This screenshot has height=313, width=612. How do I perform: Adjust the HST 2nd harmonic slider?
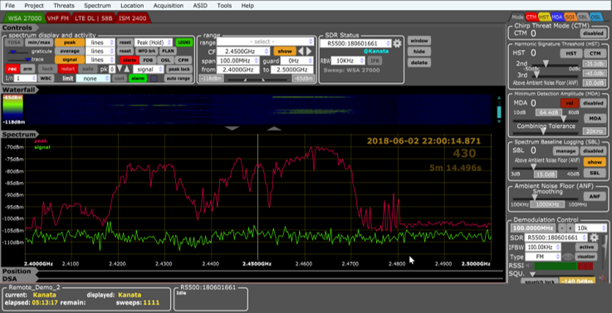coord(546,64)
